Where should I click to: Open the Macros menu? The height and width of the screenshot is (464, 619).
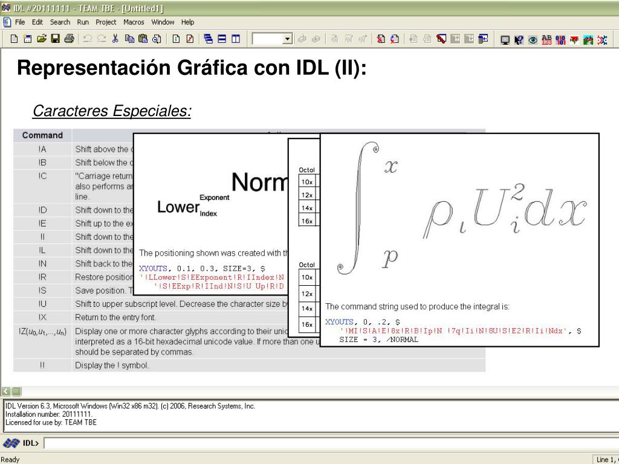pyautogui.click(x=134, y=22)
